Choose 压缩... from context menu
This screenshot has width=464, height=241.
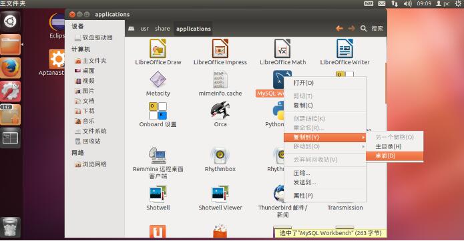[x=325, y=173]
